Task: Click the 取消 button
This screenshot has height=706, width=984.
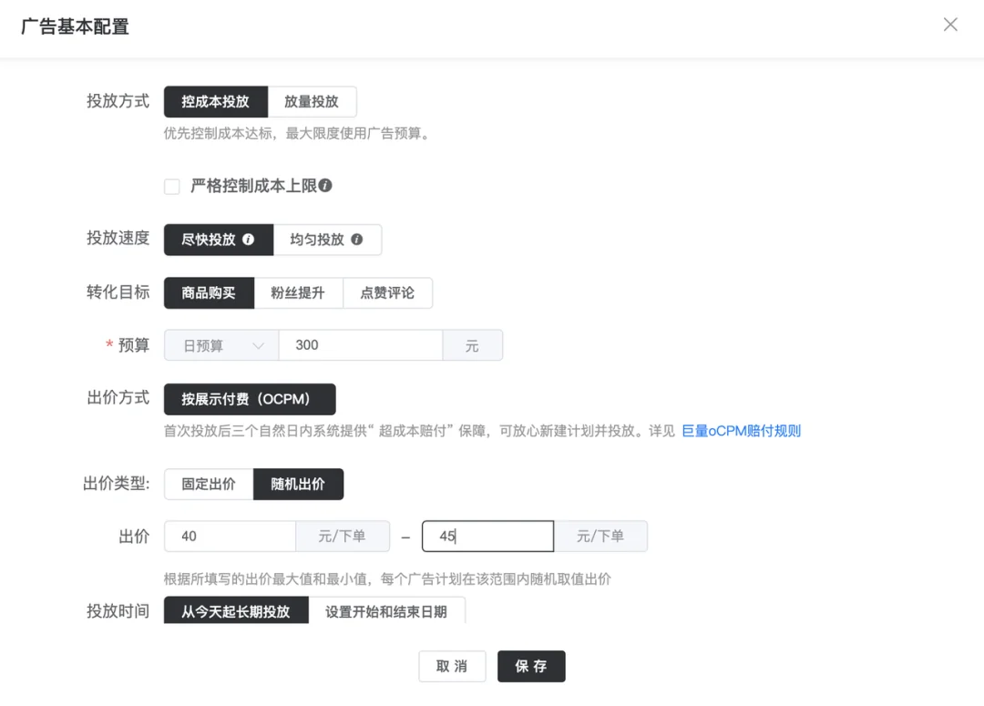Action: (x=453, y=667)
